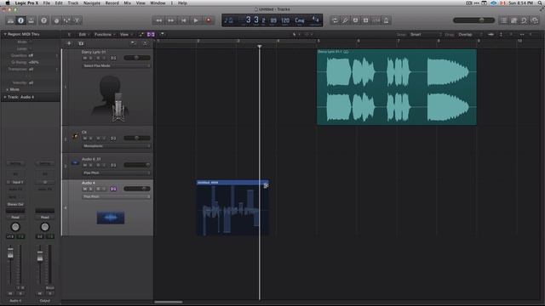This screenshot has width=545, height=306.
Task: Open the Drag mode Overlap dropdown
Action: [x=470, y=34]
